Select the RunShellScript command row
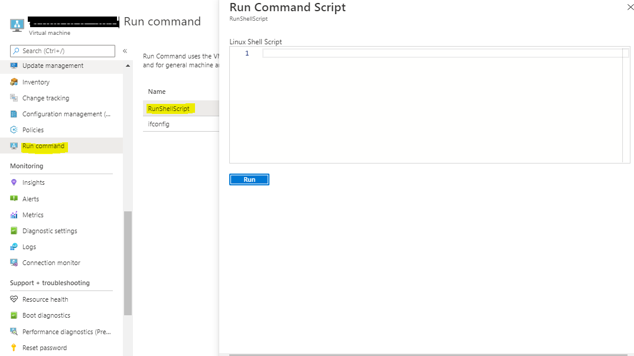This screenshot has height=356, width=634. point(169,109)
